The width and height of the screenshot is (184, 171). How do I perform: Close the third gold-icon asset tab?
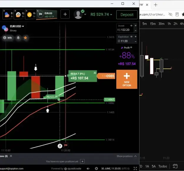(x=26, y=11)
